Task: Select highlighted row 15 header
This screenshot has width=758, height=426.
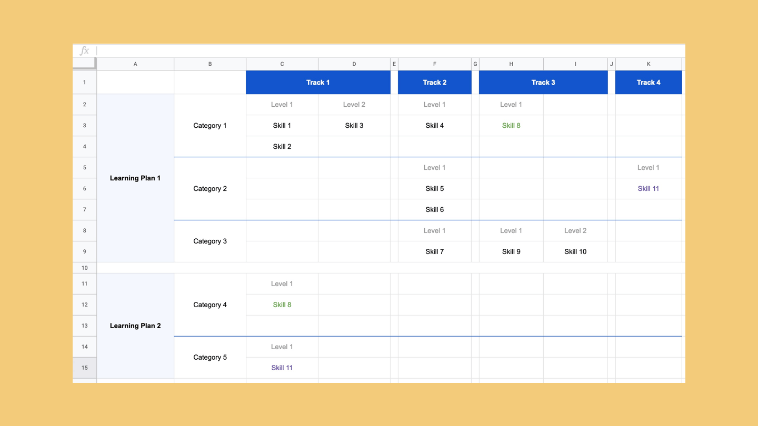Action: point(84,368)
